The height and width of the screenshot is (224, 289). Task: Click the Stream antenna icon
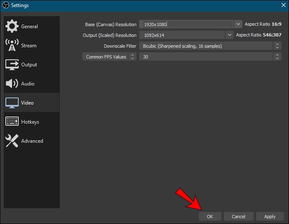tap(12, 45)
